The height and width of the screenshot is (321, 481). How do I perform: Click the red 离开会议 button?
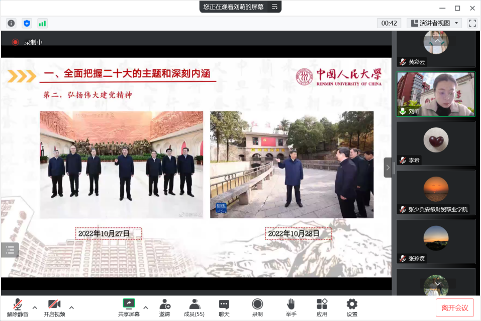454,307
